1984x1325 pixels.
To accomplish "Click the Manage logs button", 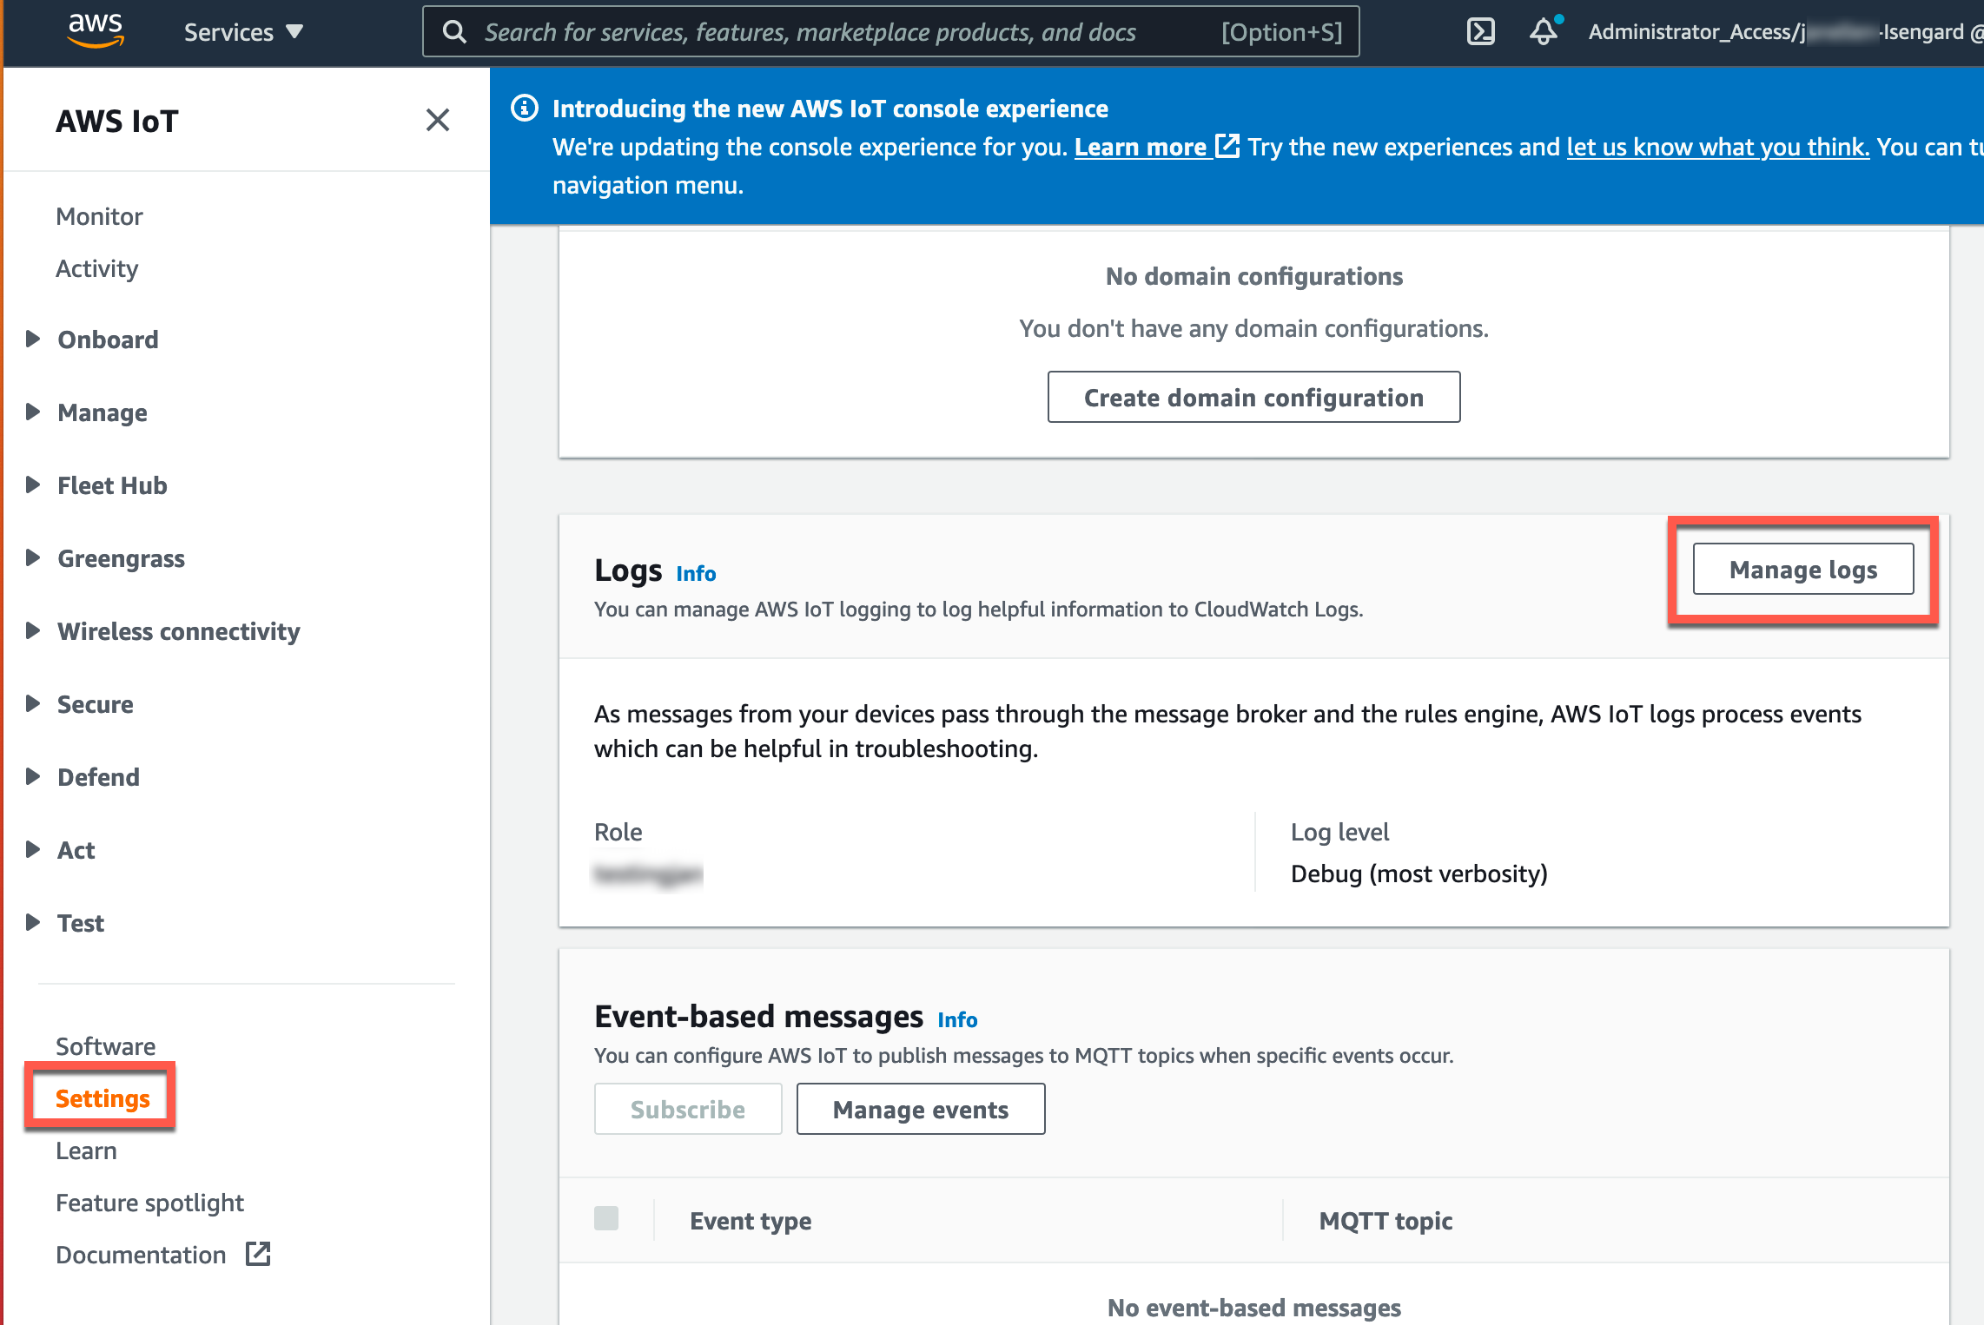I will click(1803, 569).
